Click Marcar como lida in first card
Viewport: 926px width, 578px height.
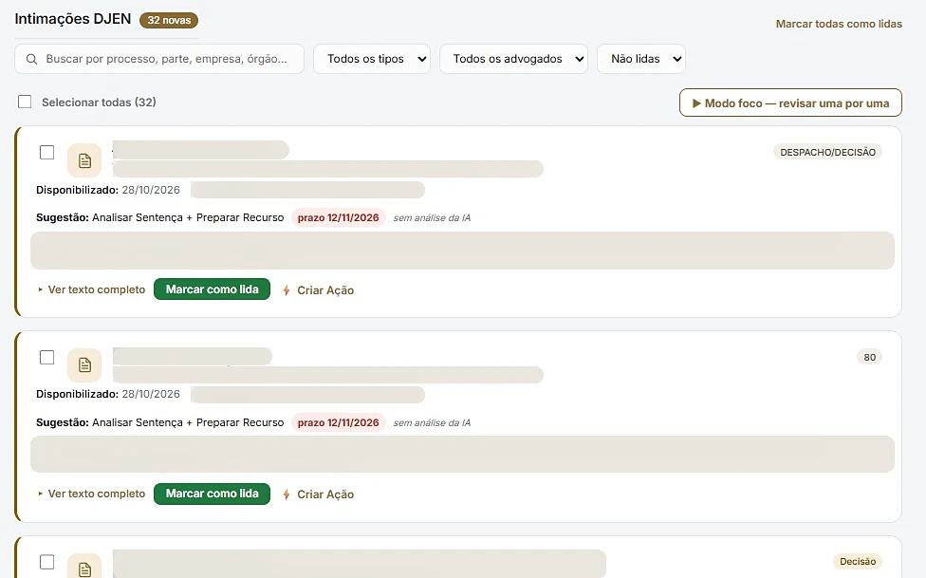pos(212,289)
